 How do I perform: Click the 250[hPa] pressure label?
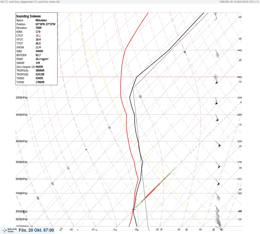22,97
